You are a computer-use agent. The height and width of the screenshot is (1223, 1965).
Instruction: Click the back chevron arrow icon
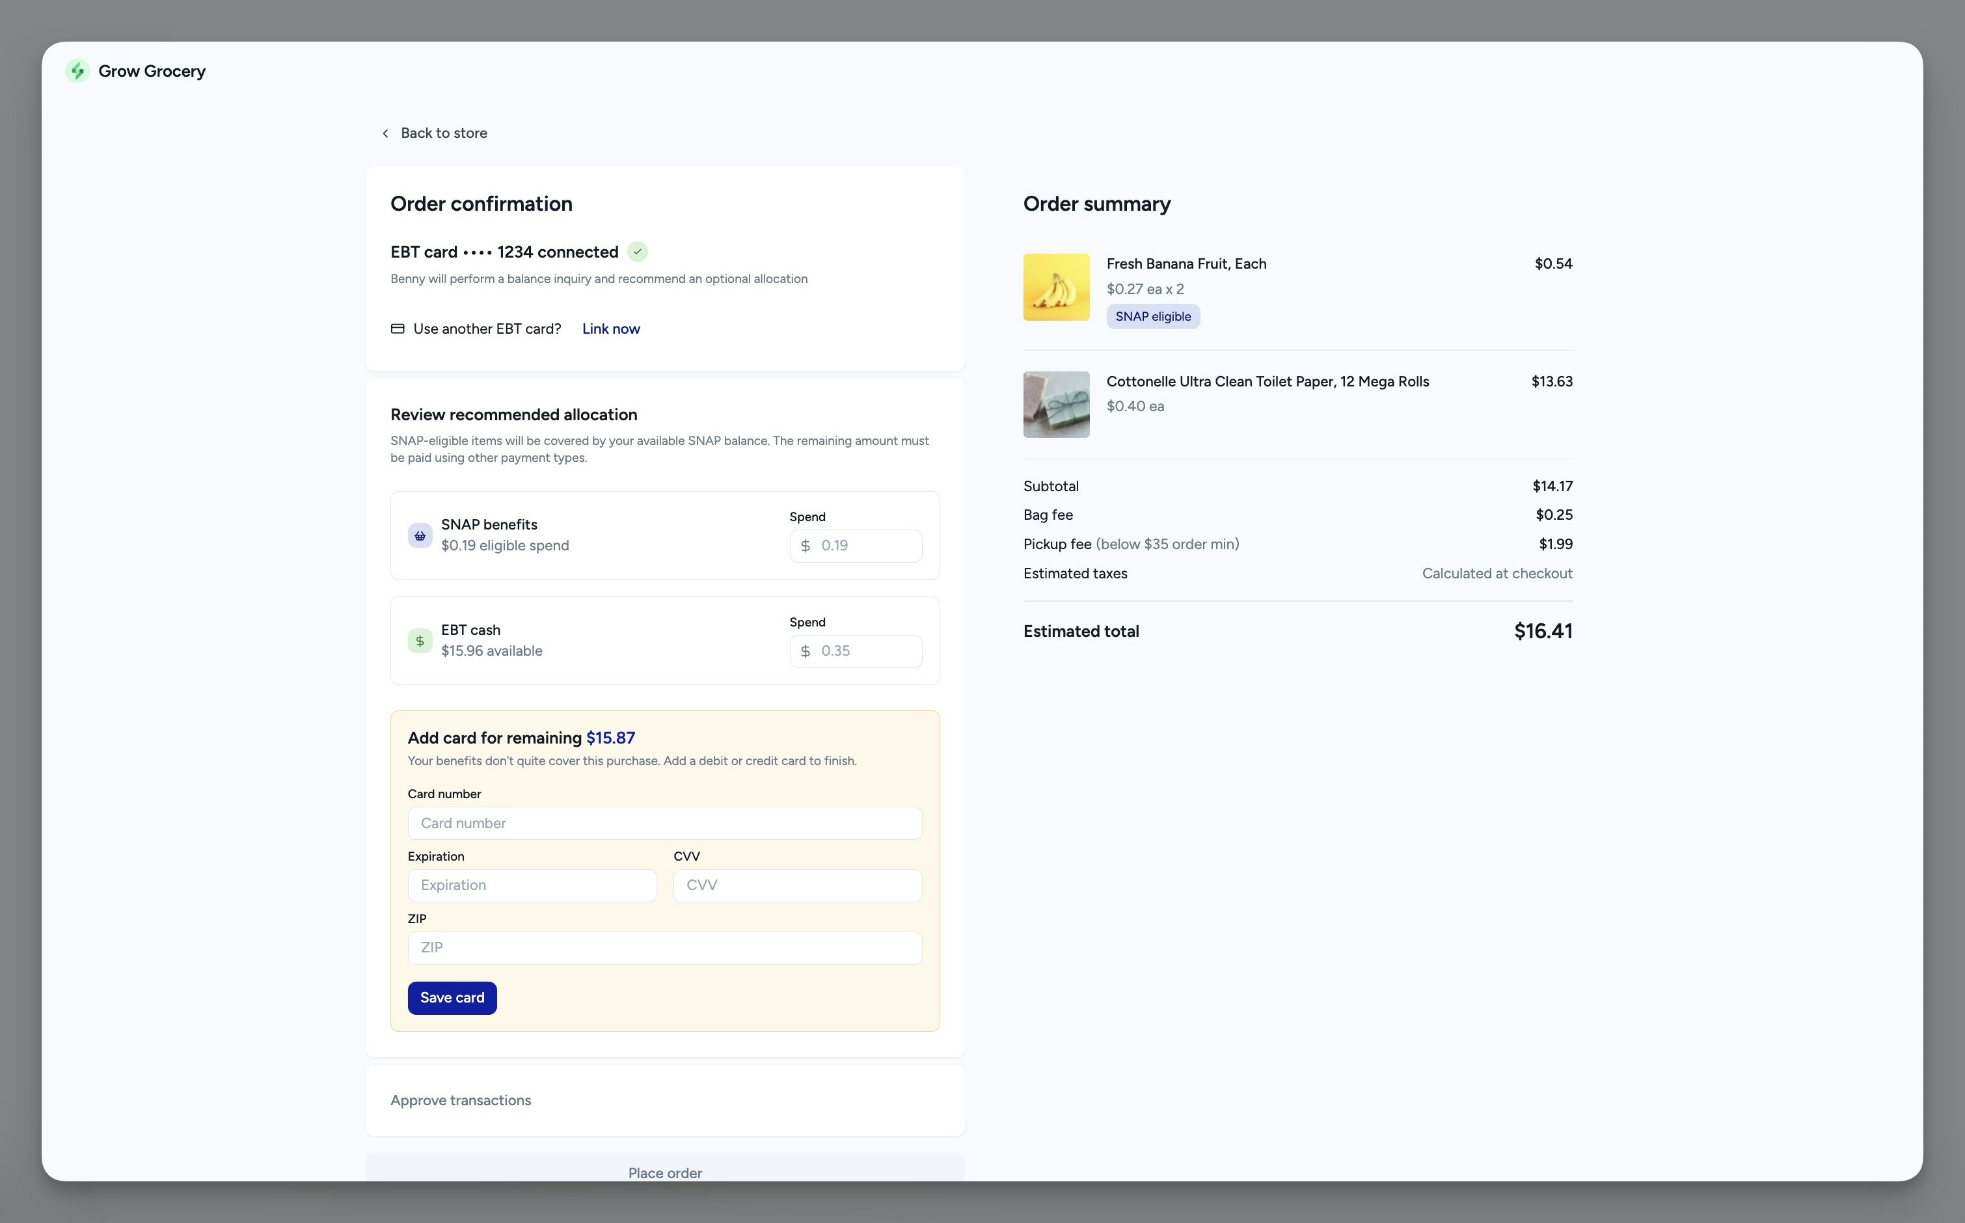click(385, 133)
